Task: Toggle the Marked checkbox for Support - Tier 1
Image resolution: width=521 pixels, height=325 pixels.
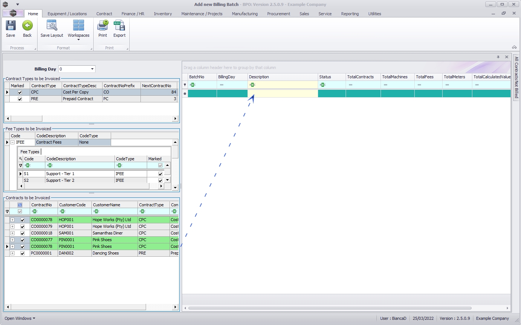Action: [x=160, y=174]
